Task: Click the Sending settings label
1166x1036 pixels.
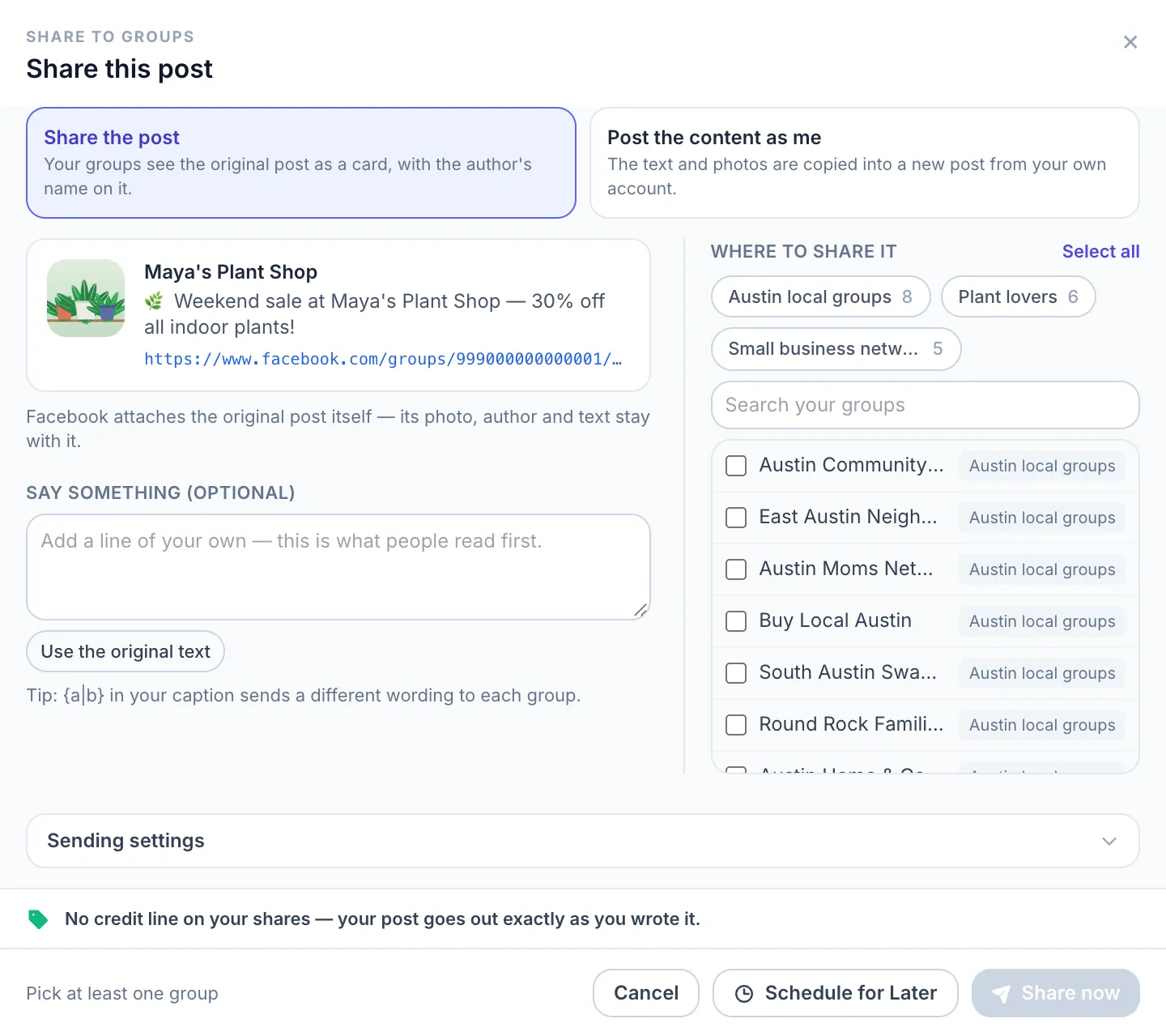Action: [126, 841]
